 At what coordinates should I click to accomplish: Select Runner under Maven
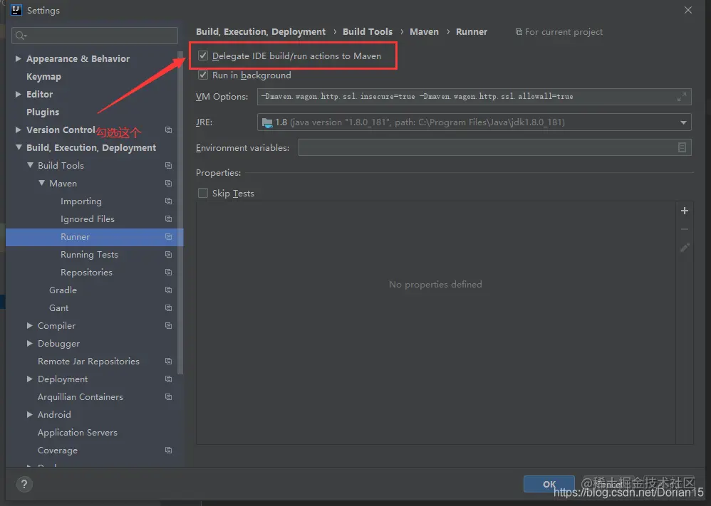76,236
